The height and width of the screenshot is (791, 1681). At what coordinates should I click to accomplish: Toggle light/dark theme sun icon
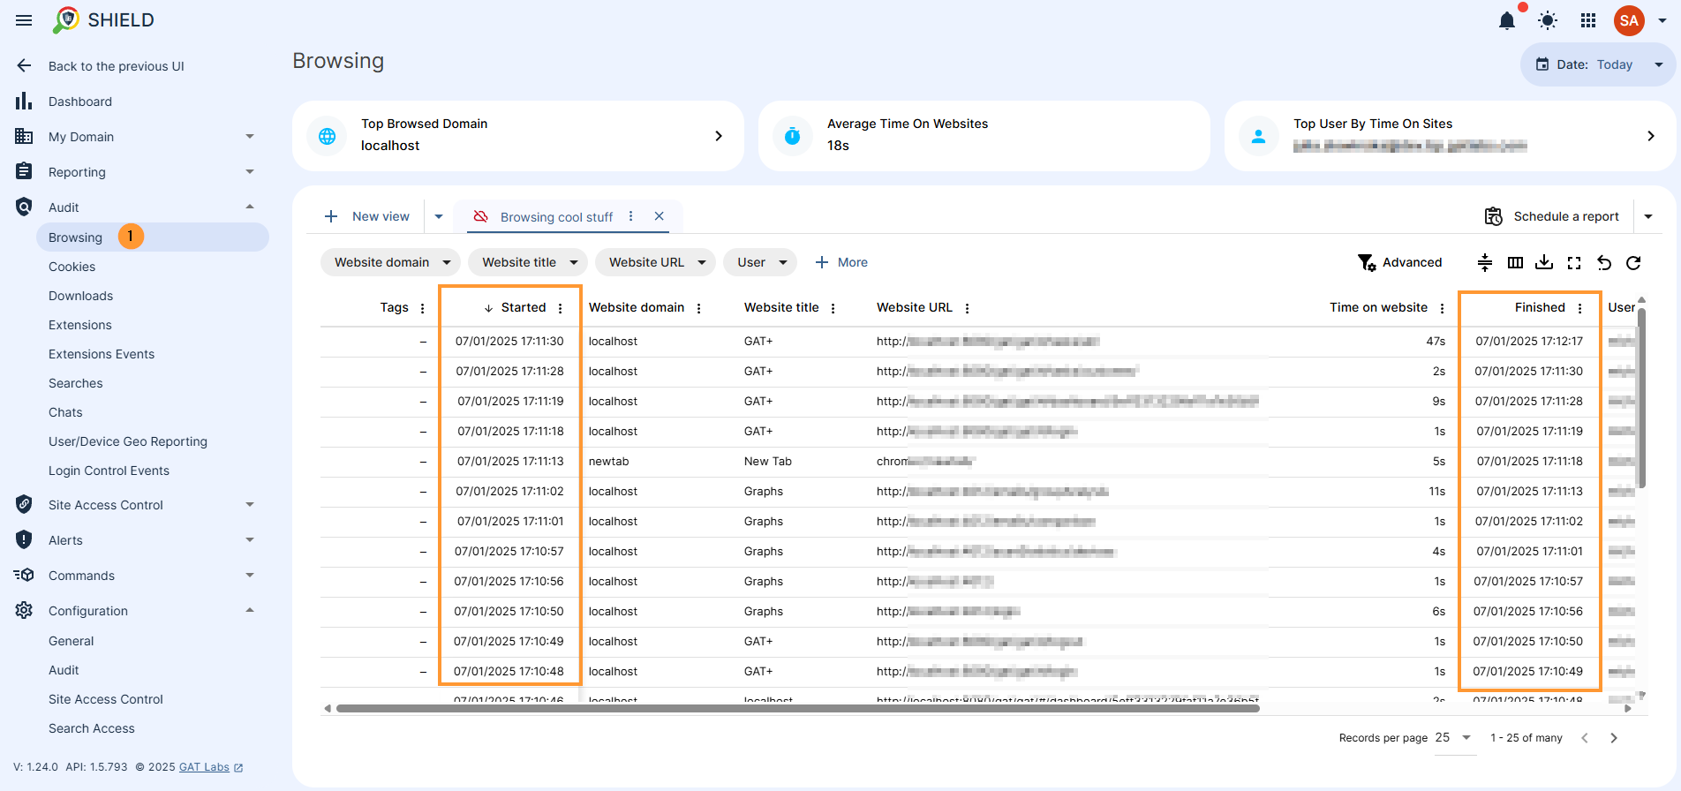click(x=1548, y=20)
